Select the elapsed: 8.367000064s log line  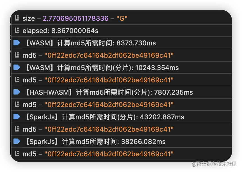tap(60, 31)
